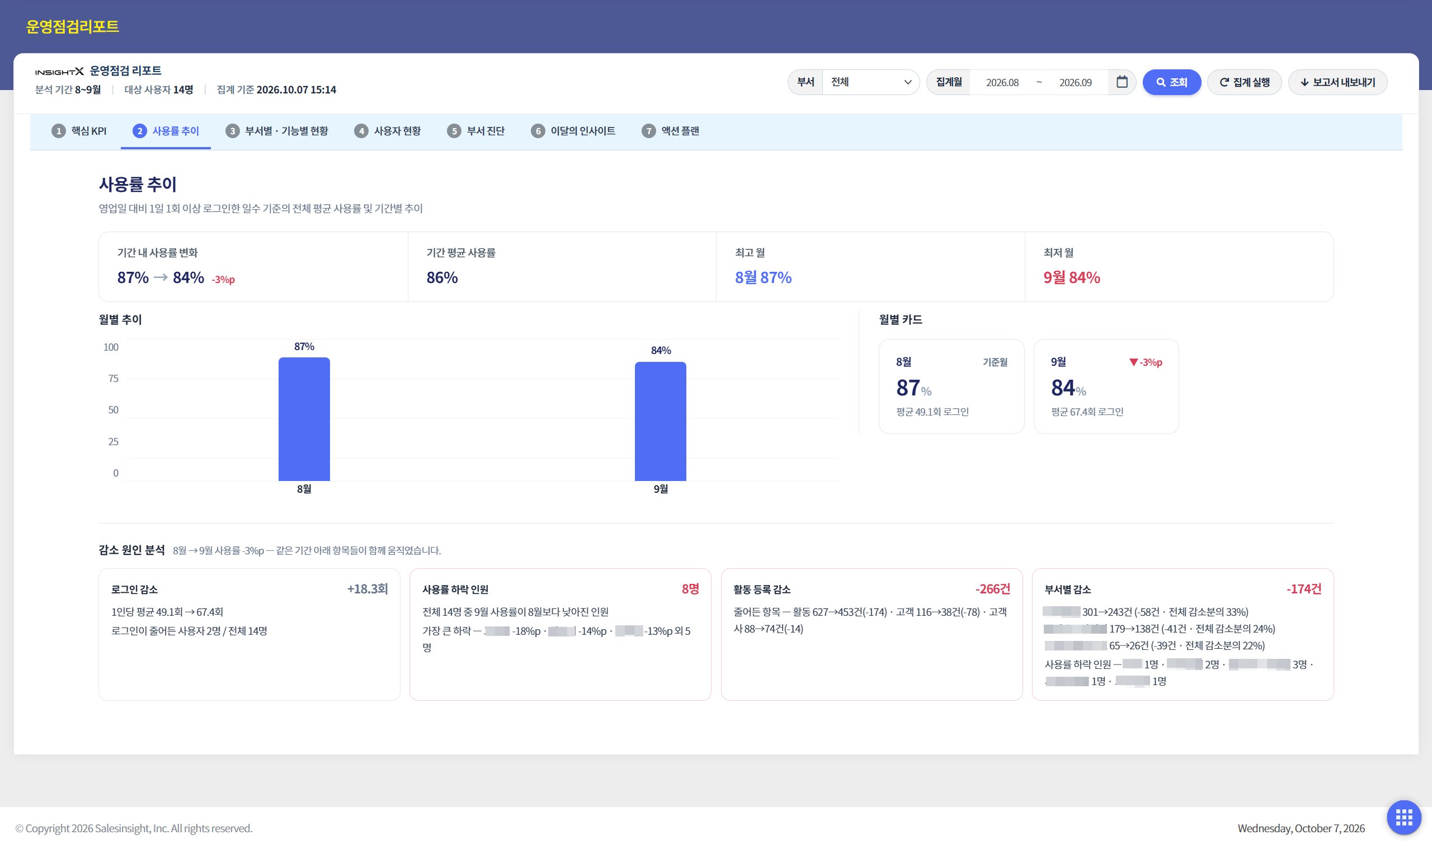Viewport: 1432px width, 849px height.
Task: Select the 액션 플랜 tab
Action: pos(671,131)
